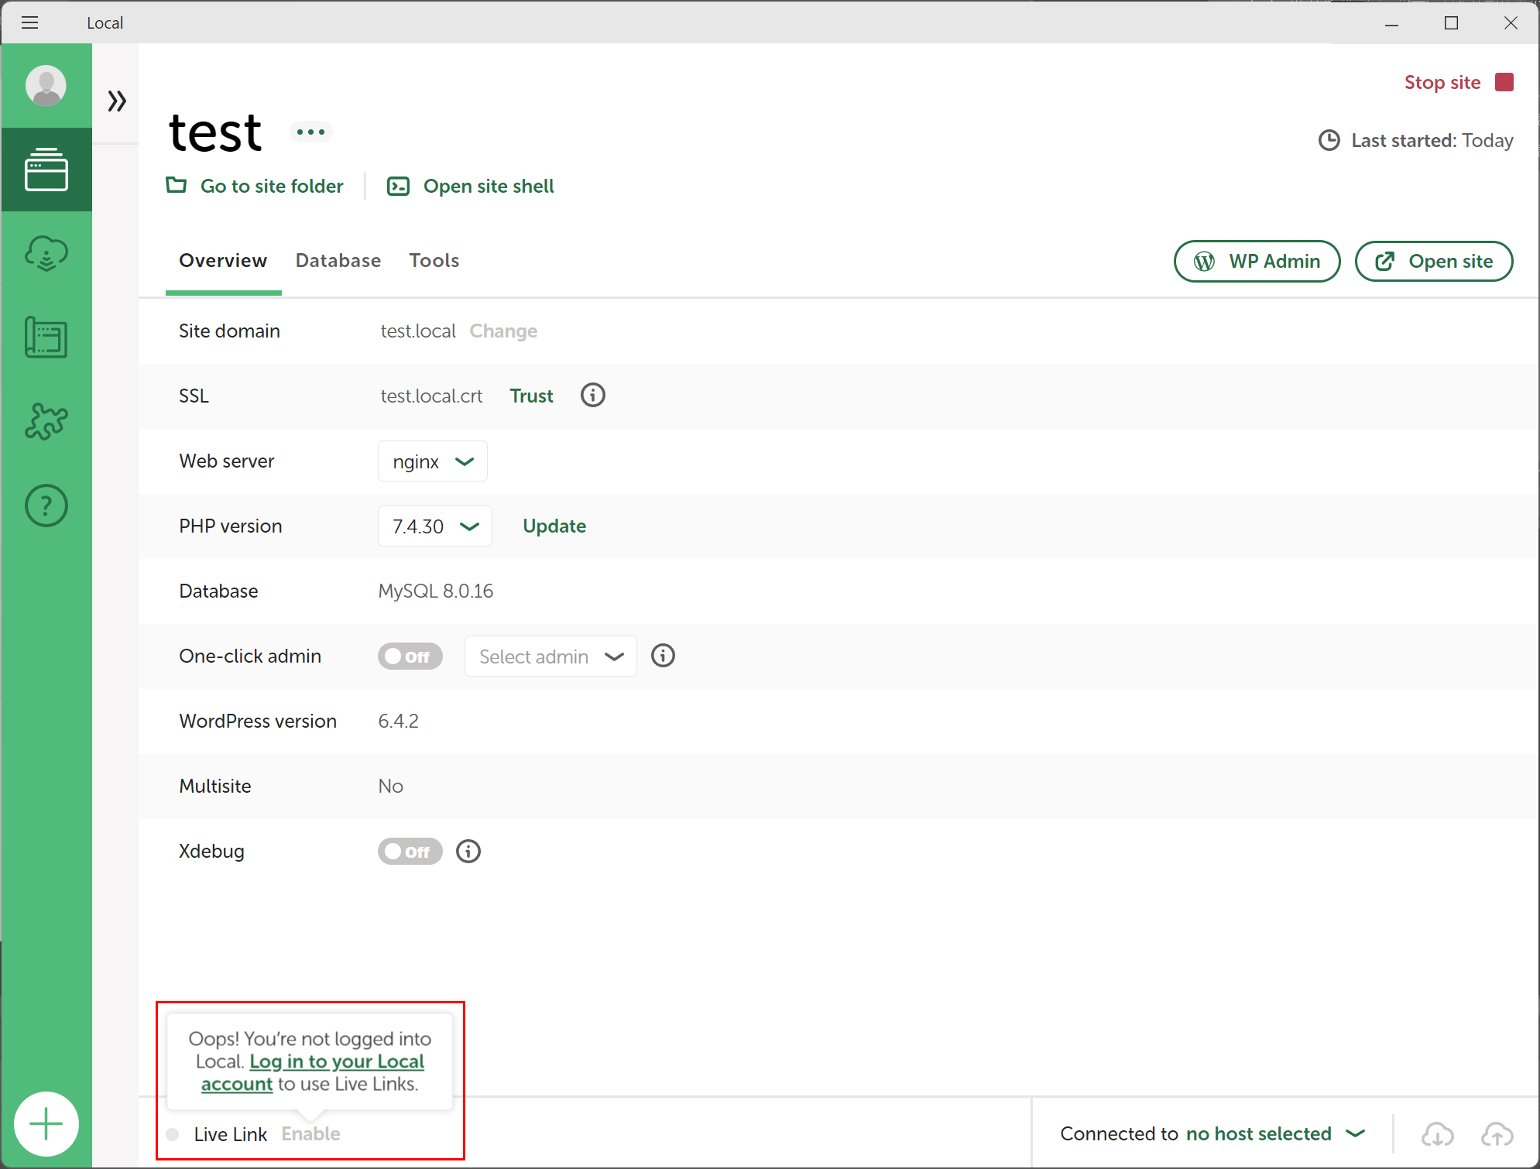Click Update PHP version link
The image size is (1540, 1169).
click(554, 526)
